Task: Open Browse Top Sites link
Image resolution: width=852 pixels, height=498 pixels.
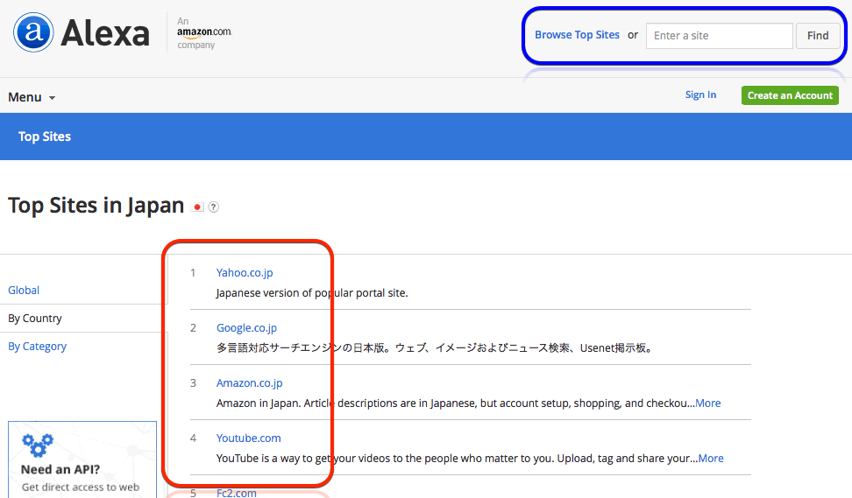Action: click(577, 35)
